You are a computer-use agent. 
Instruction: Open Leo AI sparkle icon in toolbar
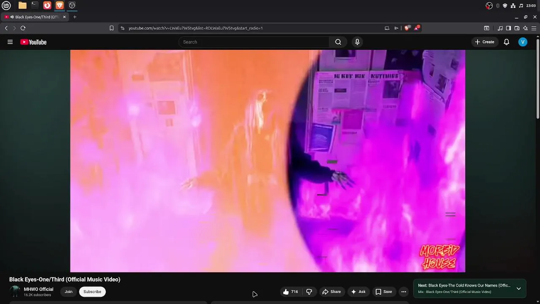pos(525,28)
